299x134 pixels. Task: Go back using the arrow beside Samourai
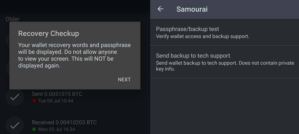(x=160, y=9)
